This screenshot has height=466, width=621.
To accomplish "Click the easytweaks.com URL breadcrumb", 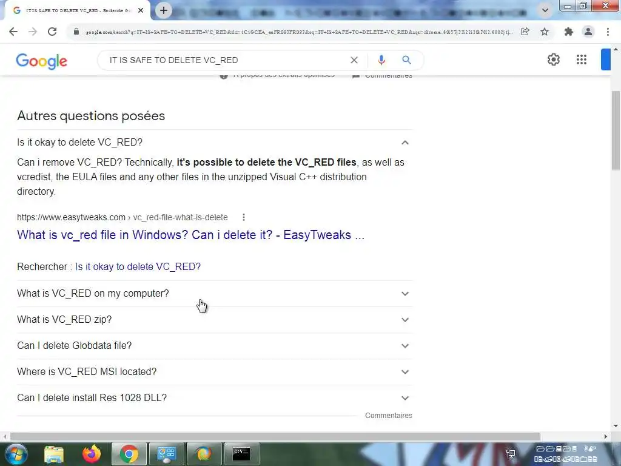I will click(123, 217).
